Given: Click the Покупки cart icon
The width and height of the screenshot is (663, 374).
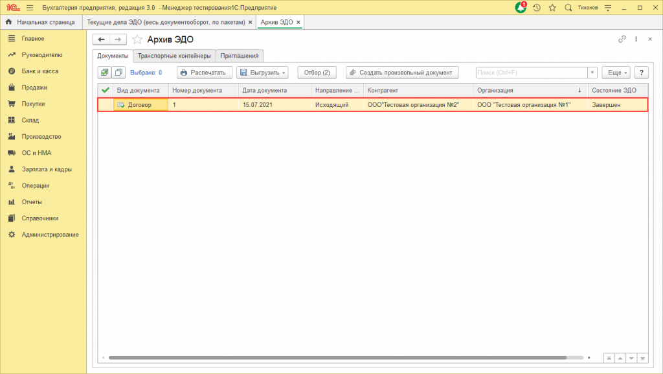Looking at the screenshot, I should click(12, 104).
